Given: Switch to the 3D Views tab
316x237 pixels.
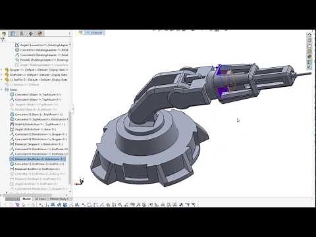Looking at the screenshot, I should (x=40, y=199).
